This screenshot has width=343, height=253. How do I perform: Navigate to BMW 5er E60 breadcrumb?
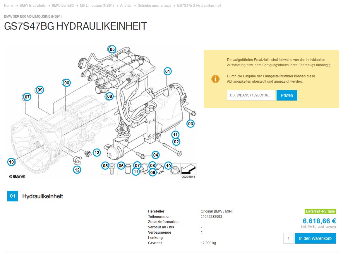click(x=63, y=6)
